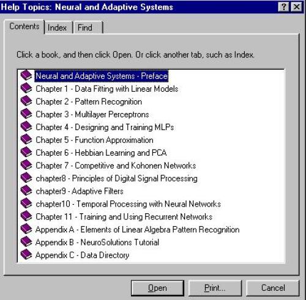Select 'Chapter 4 - Designing and Training MLPs'
Viewport: 306px width, 300px height.
[x=105, y=127]
